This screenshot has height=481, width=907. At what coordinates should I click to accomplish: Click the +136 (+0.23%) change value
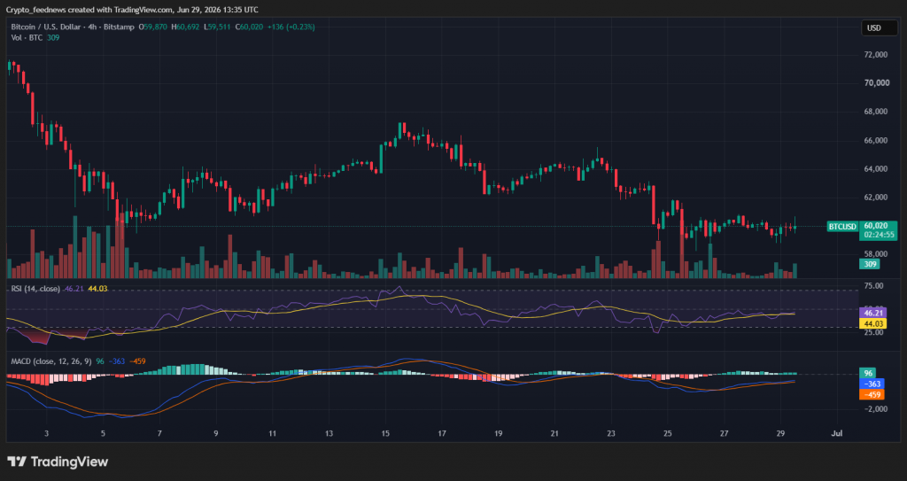click(291, 27)
